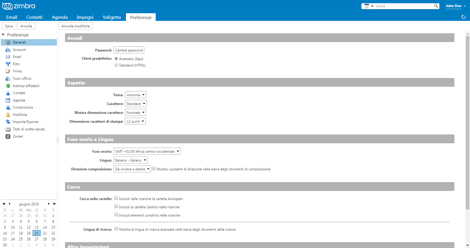Open the Carattere dropdown
Screen dimensions: 470x248
136,104
